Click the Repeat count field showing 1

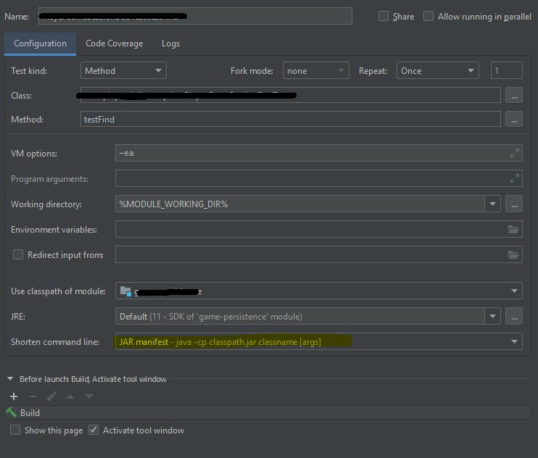[x=507, y=70]
